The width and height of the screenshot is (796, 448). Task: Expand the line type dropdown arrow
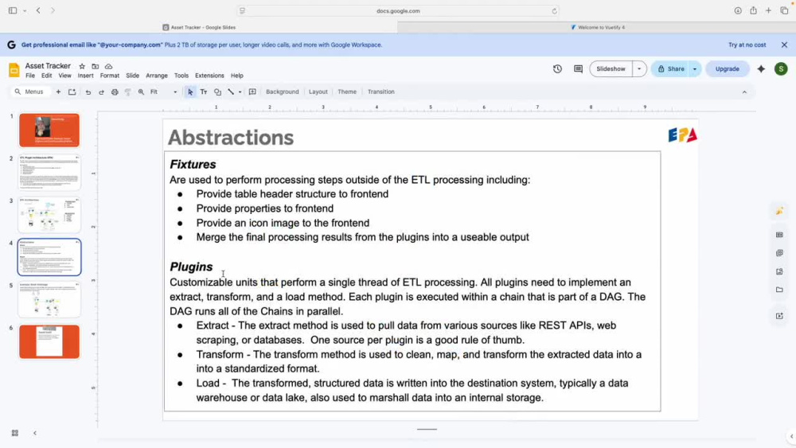click(240, 92)
